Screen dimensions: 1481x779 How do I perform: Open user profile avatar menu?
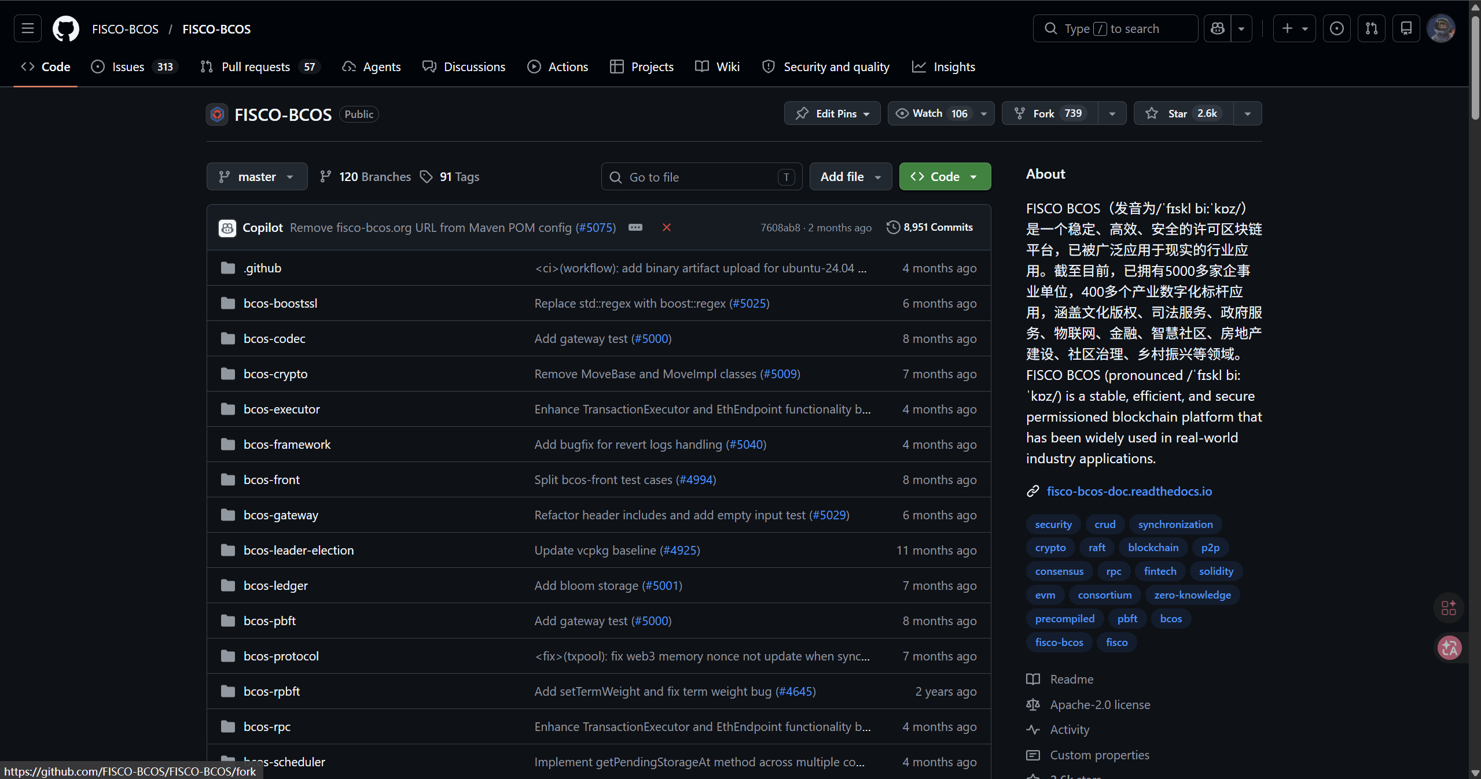click(1440, 28)
